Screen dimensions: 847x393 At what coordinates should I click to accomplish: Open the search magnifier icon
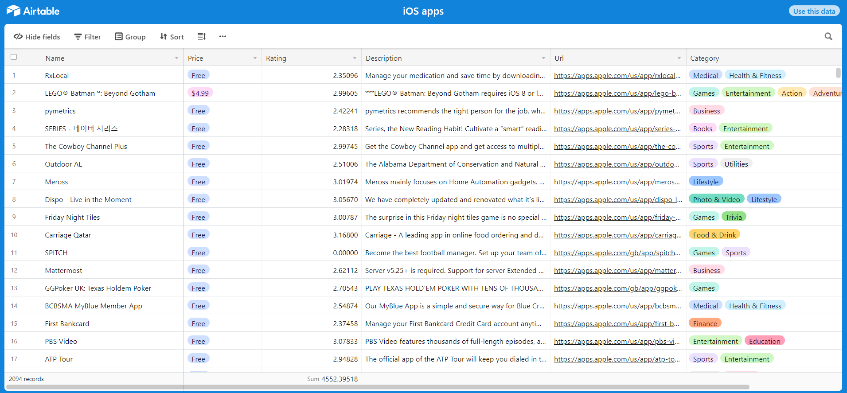pyautogui.click(x=828, y=36)
